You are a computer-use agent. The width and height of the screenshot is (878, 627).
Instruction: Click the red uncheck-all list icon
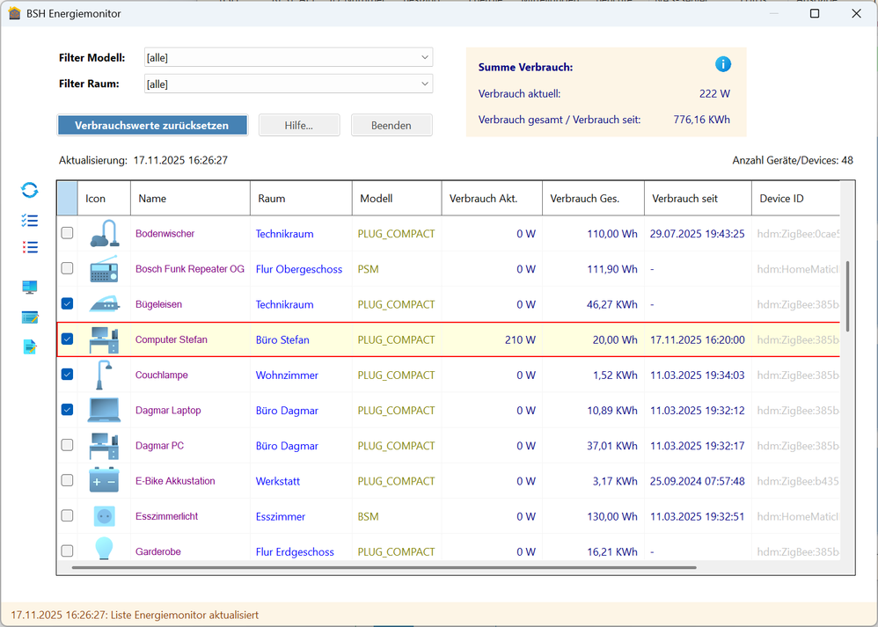coord(30,247)
